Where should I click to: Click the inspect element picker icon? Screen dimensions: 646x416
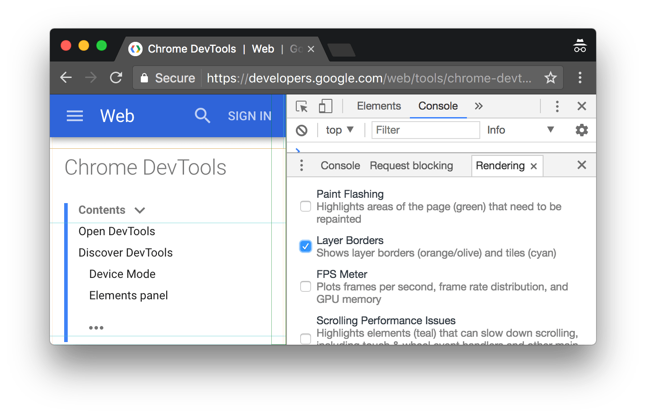pos(302,106)
